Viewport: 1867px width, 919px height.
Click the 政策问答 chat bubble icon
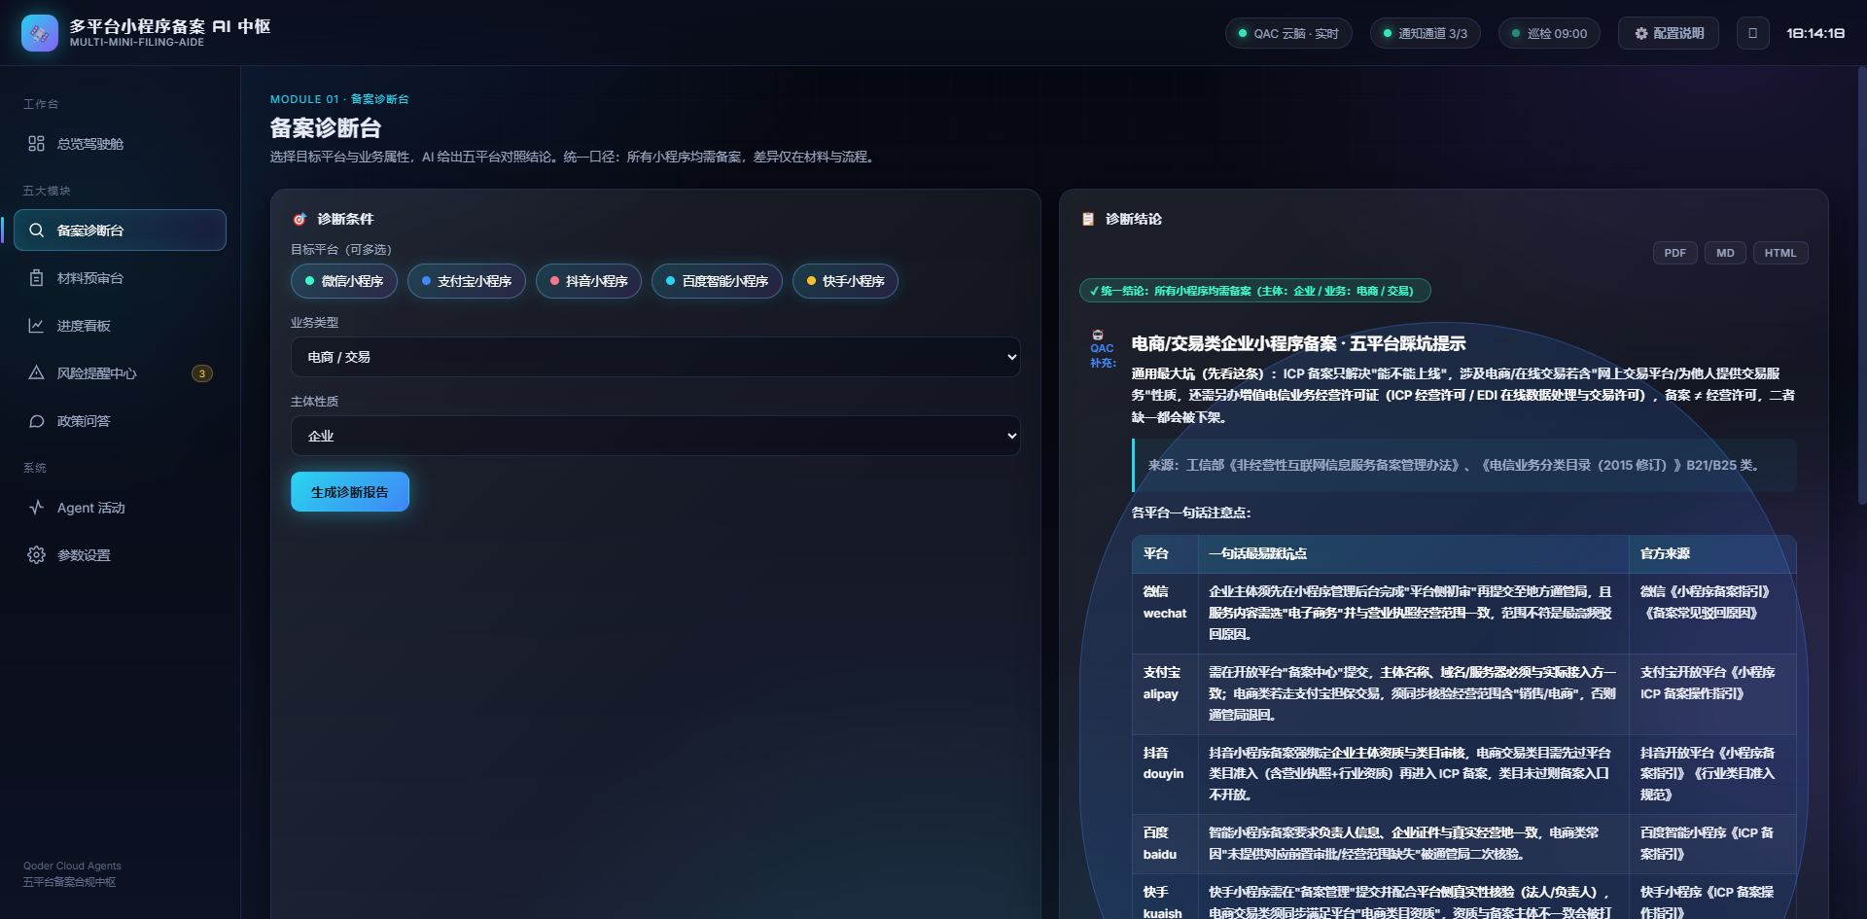coord(36,421)
